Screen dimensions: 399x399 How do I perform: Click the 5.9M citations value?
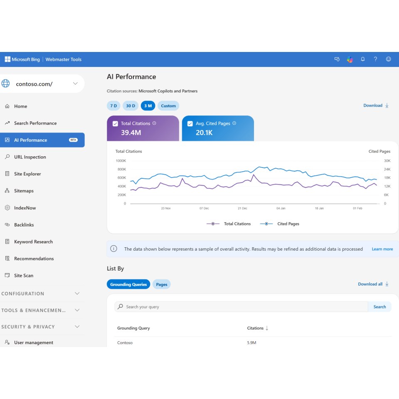click(251, 343)
